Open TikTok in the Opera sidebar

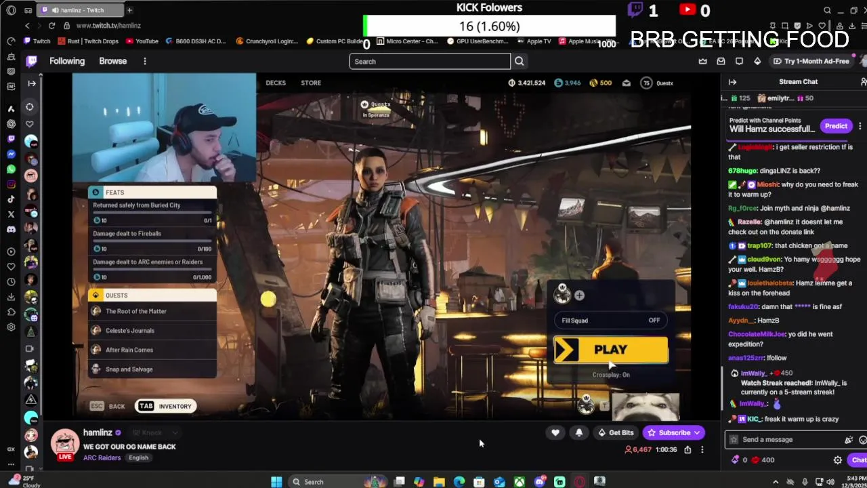click(x=11, y=199)
